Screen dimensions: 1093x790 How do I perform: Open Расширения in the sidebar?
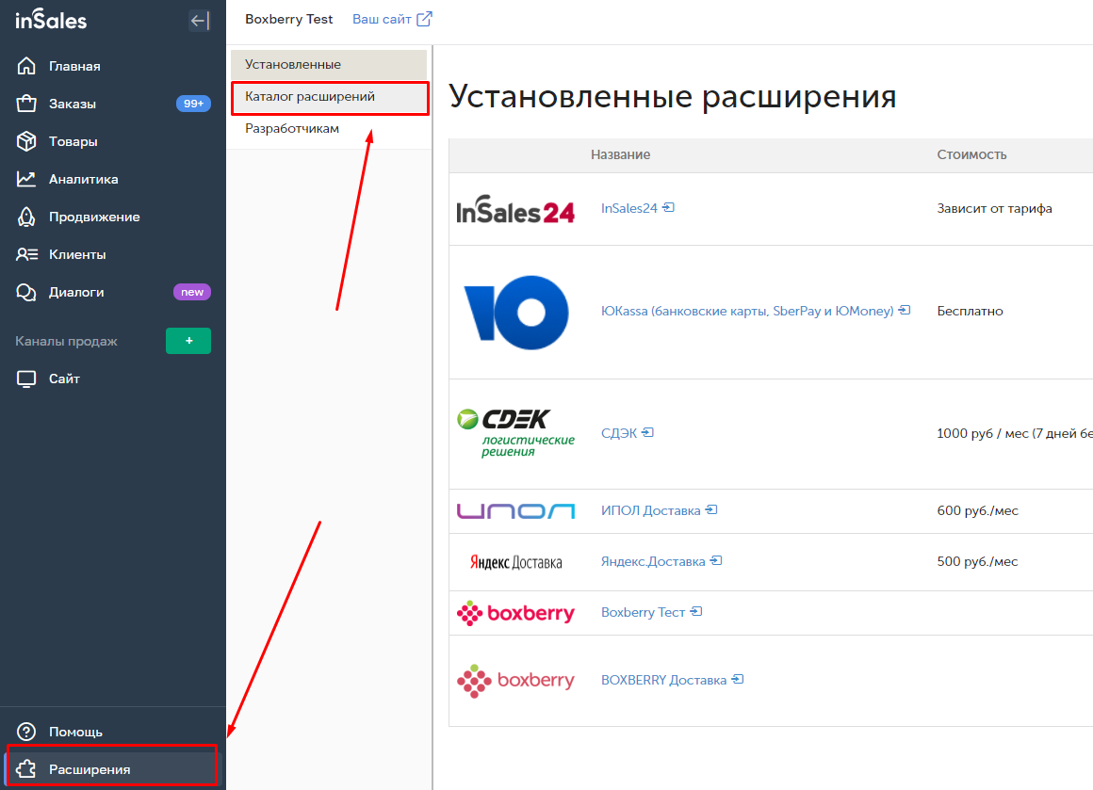pos(113,769)
